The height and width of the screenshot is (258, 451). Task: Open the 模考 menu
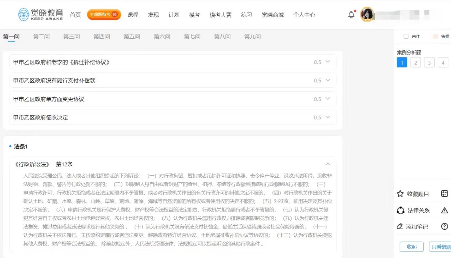click(x=195, y=15)
